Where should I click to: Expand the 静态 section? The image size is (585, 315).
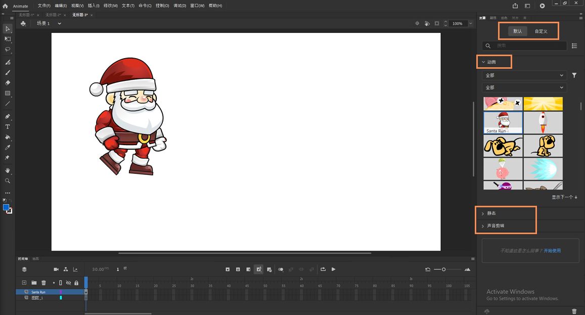[483, 213]
